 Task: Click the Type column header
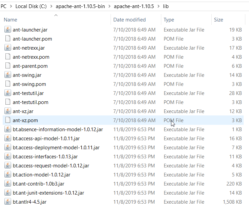coord(169,20)
